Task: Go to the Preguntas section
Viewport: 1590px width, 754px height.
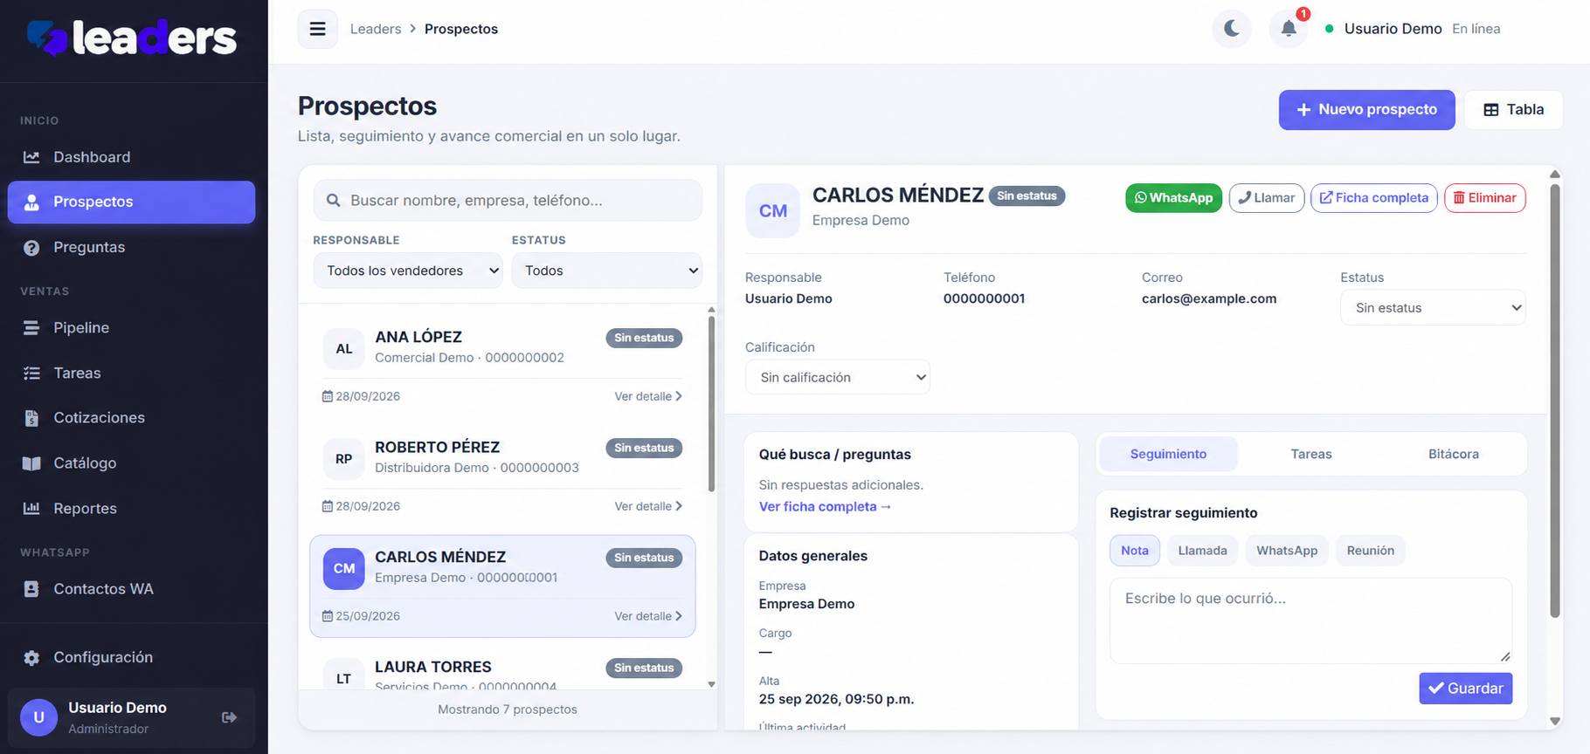Action: click(131, 247)
